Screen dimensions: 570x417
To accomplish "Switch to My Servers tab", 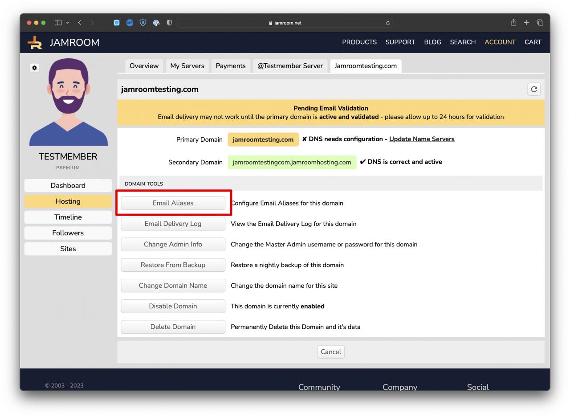I will coord(187,66).
